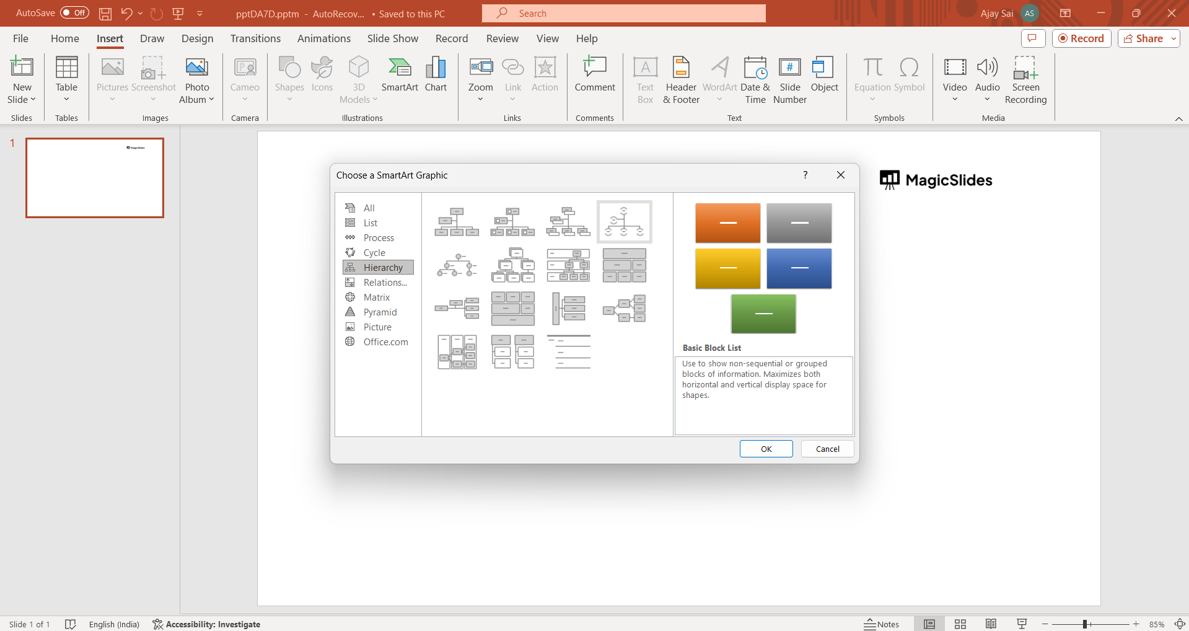Insert a Slide Number
This screenshot has height=631, width=1189.
tap(790, 80)
